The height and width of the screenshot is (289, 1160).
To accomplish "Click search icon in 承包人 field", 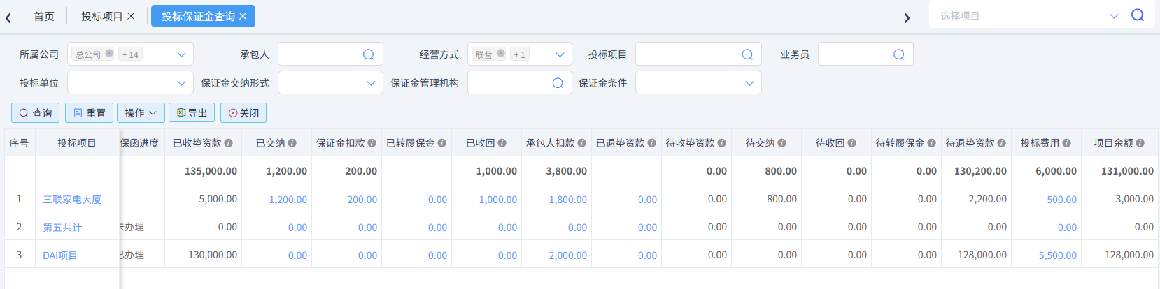I will coord(368,54).
